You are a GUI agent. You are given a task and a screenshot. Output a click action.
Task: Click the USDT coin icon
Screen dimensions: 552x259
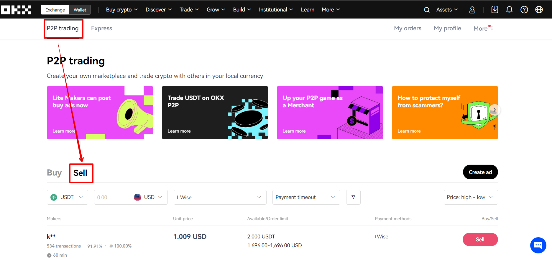coord(54,197)
